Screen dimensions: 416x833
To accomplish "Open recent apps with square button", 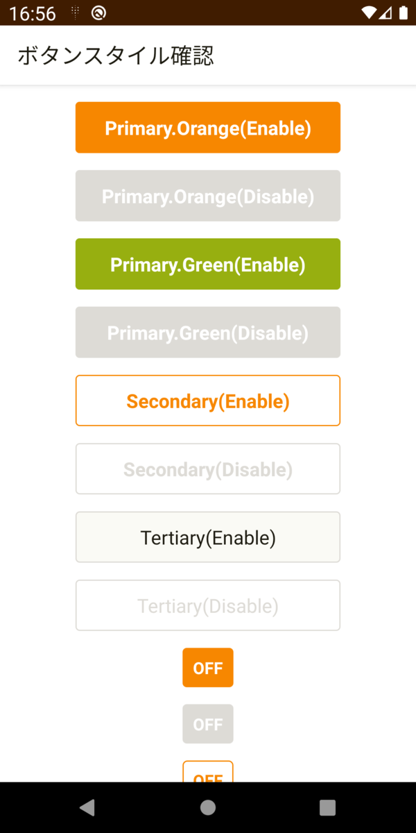I will pos(327,807).
